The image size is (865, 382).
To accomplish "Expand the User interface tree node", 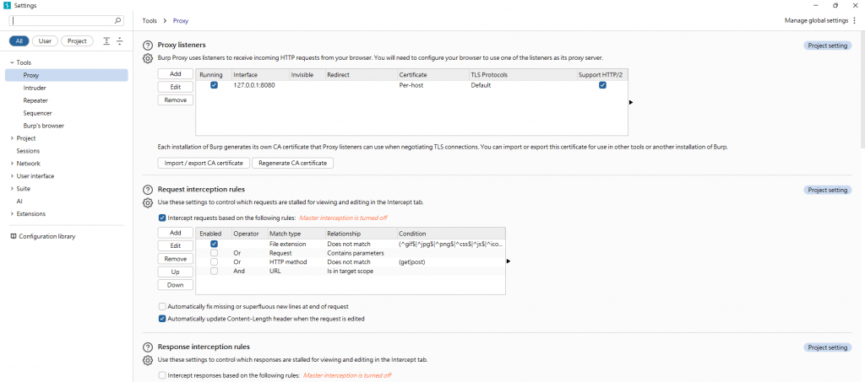I will click(x=12, y=176).
